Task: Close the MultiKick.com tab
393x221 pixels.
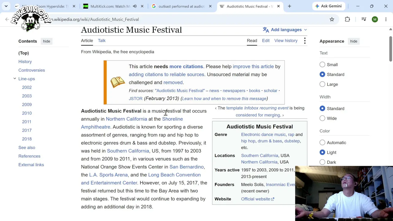Action: coord(142,6)
